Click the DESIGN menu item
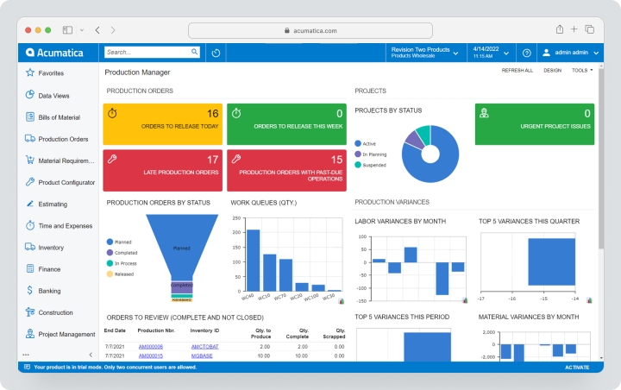Screen dimensions: 621x390 (x=552, y=70)
